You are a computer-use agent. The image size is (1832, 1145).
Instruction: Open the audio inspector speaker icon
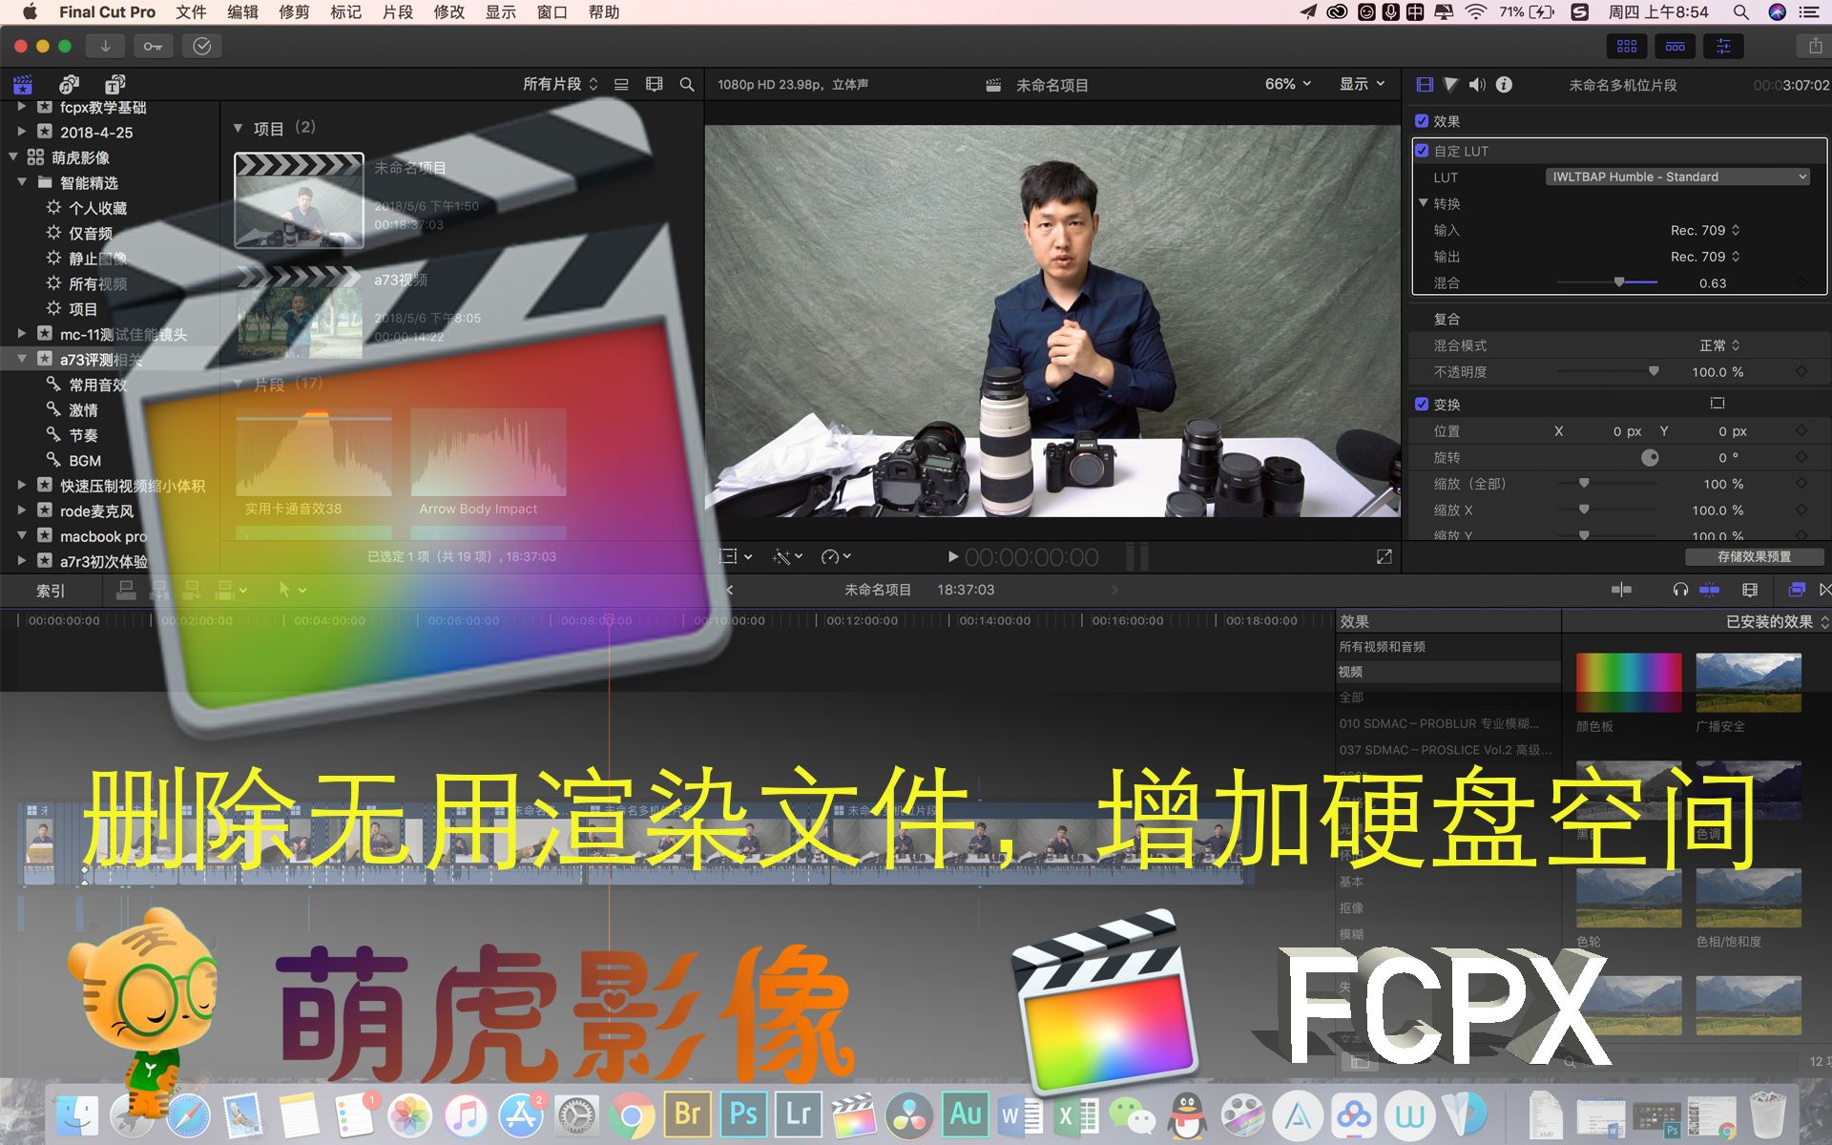(x=1477, y=84)
